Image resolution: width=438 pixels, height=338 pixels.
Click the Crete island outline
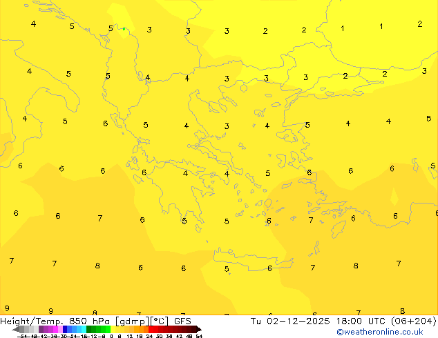(253, 259)
